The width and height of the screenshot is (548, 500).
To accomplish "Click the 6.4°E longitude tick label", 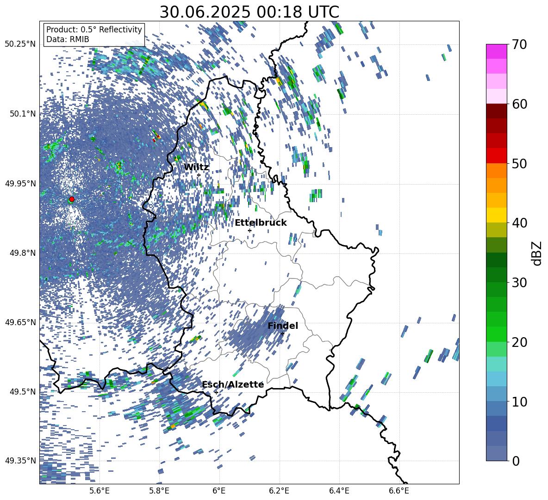I will [339, 491].
